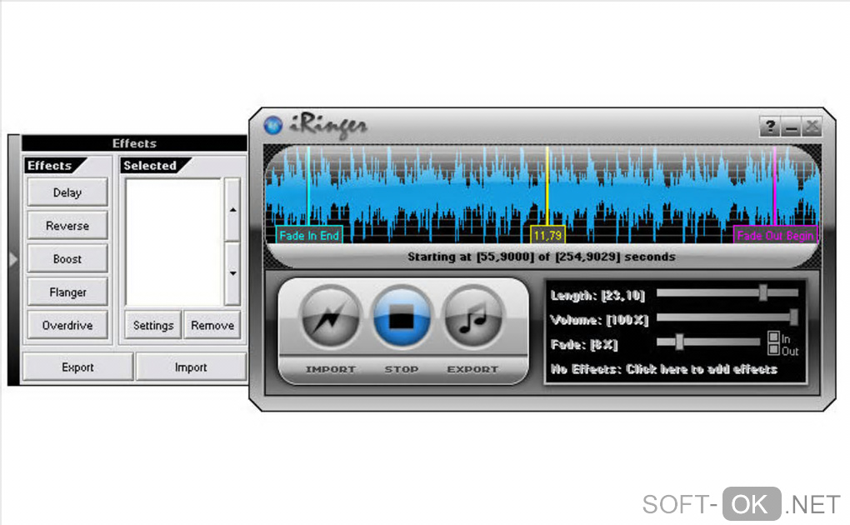The height and width of the screenshot is (525, 850).
Task: Click the iRinger blue globe logo
Action: [272, 125]
